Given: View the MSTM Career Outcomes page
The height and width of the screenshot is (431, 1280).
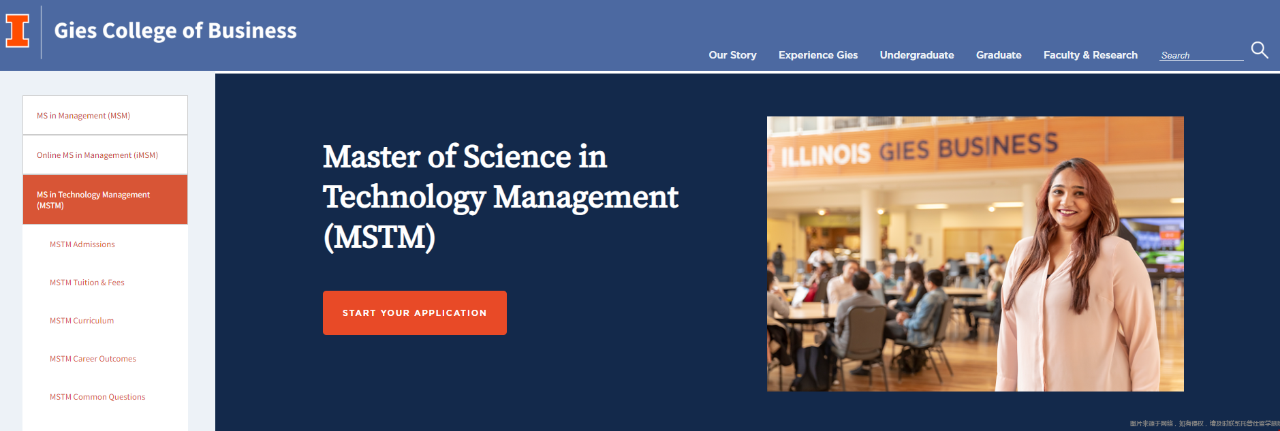Looking at the screenshot, I should click(x=93, y=359).
